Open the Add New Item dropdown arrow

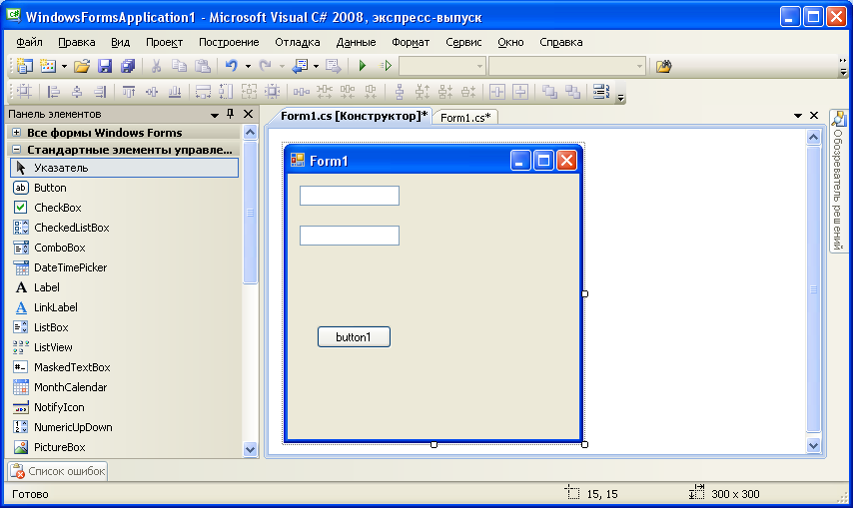coord(64,66)
